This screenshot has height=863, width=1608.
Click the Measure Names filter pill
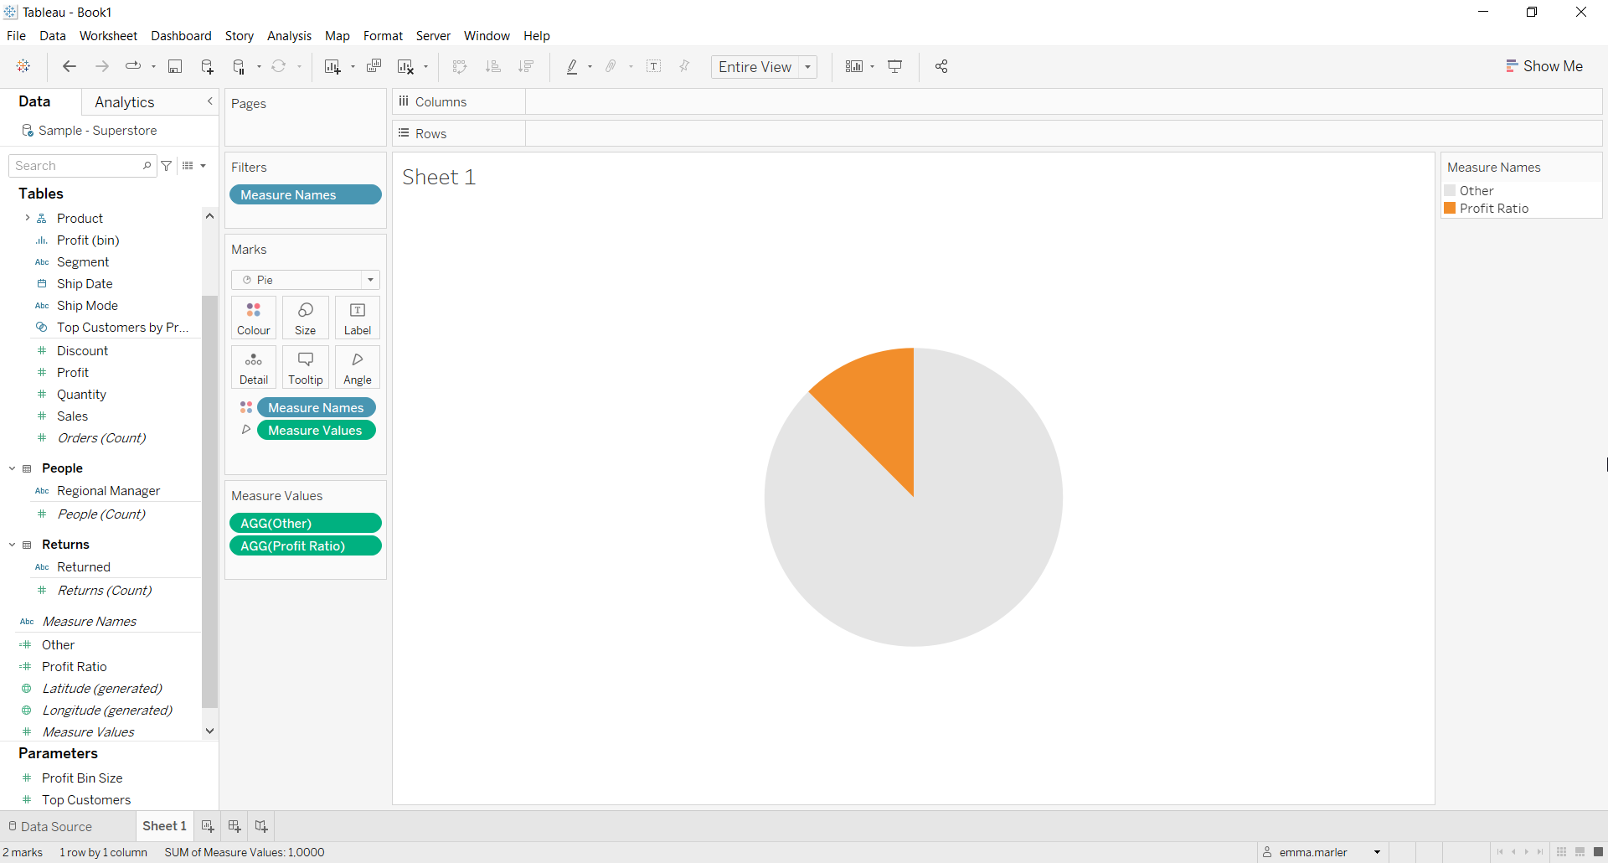point(305,194)
